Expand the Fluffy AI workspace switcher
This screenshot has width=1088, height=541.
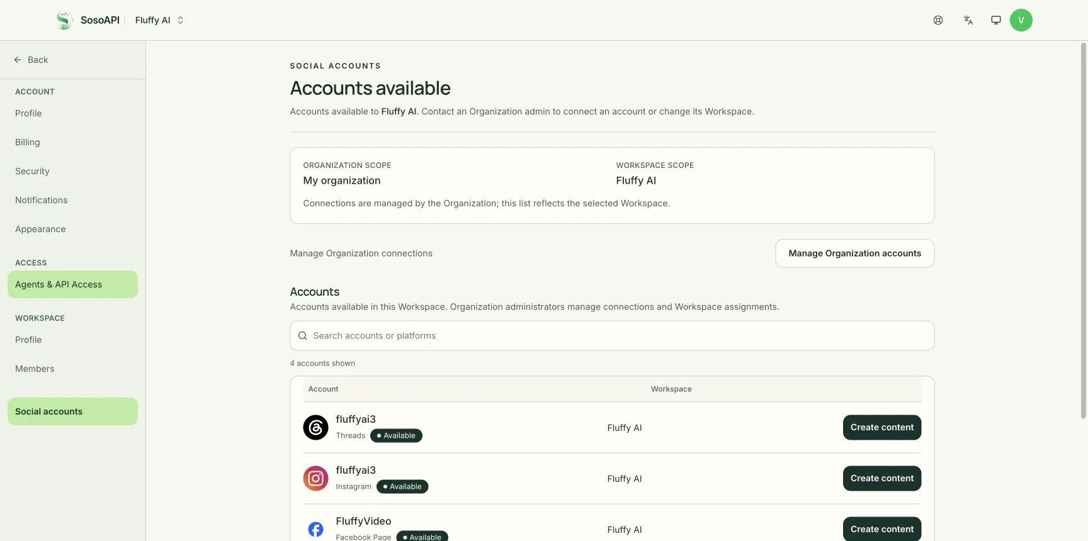pyautogui.click(x=159, y=20)
